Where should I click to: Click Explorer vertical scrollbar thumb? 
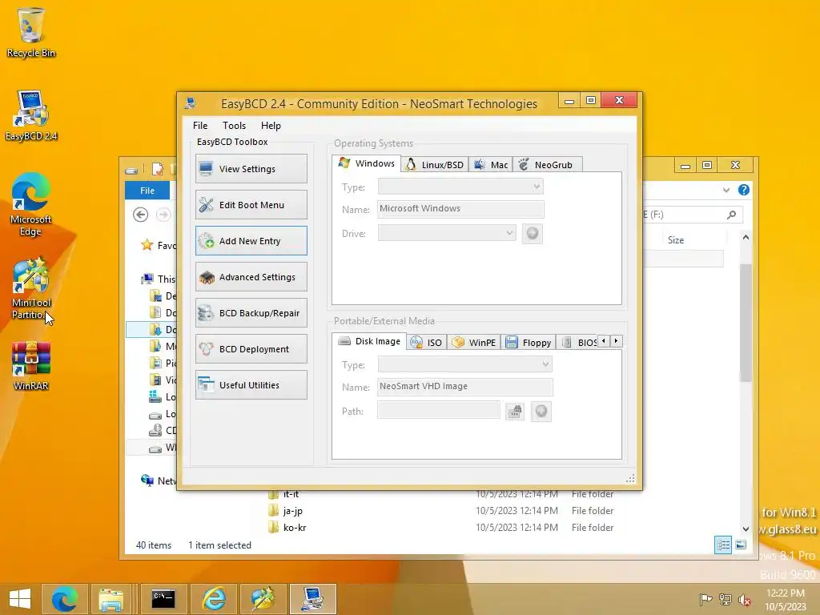pos(746,323)
